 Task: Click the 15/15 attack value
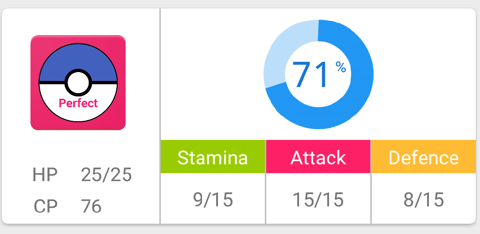318,200
